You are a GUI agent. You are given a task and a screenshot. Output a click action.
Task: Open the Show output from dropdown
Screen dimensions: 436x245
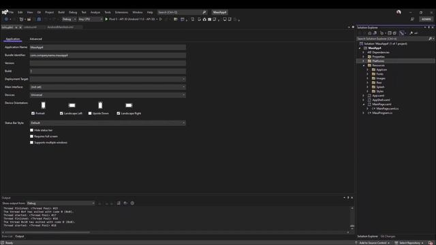[x=61, y=203]
